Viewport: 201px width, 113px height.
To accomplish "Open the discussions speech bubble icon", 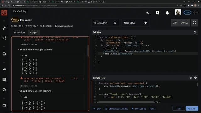I will [4, 90].
